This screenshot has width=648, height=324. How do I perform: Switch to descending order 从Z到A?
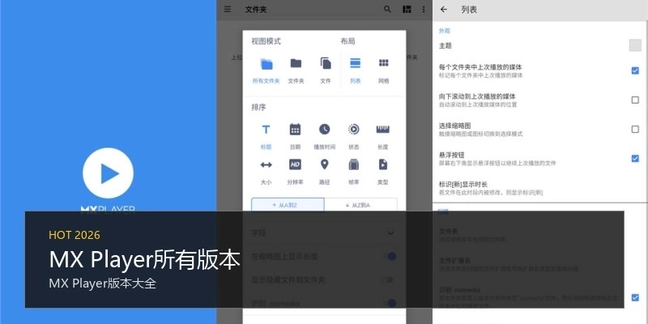(x=361, y=205)
